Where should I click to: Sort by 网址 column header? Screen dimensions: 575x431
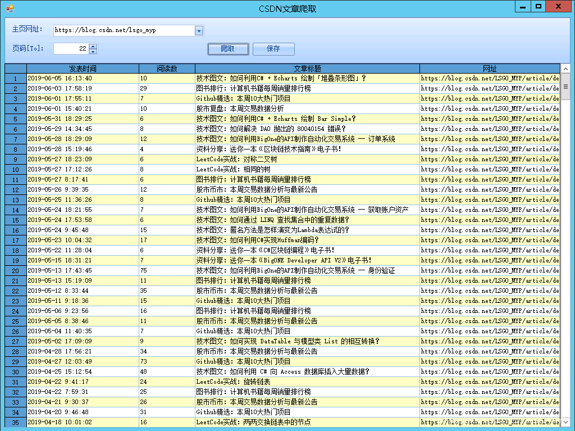coord(490,69)
